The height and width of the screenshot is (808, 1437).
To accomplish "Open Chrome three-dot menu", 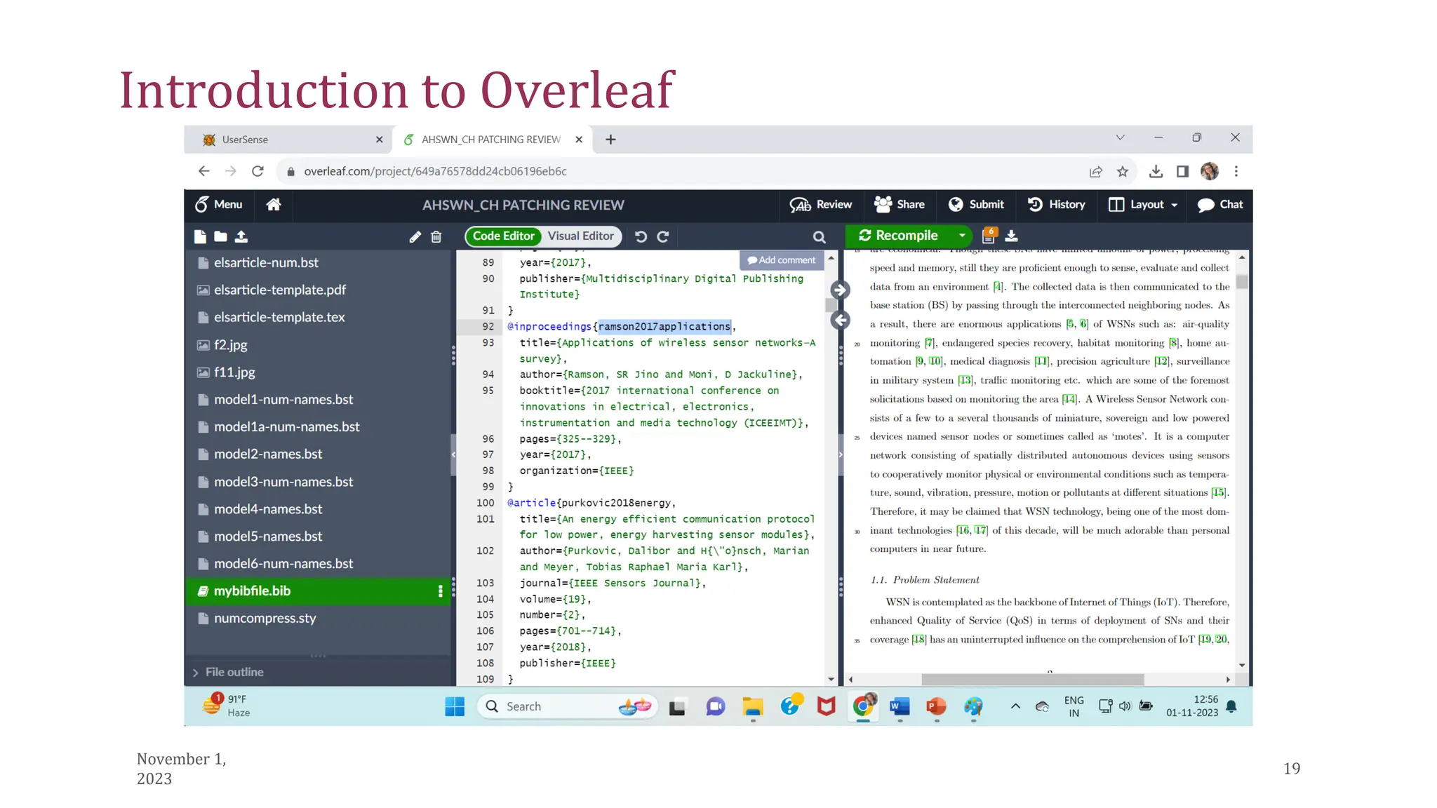I will click(1236, 171).
